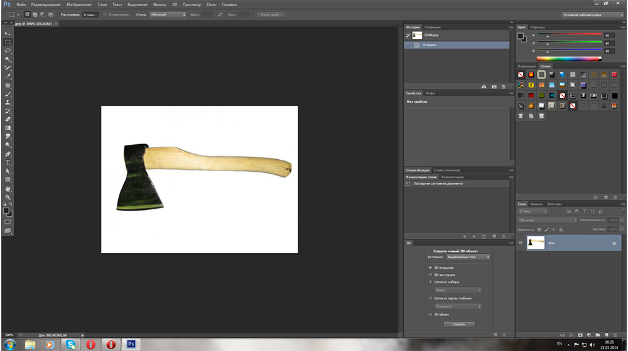Select the Eraser tool
This screenshot has width=628, height=351.
coord(8,118)
